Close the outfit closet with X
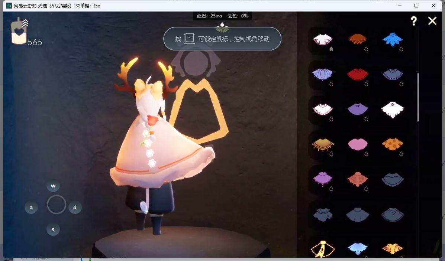This screenshot has width=445, height=261. pyautogui.click(x=432, y=21)
